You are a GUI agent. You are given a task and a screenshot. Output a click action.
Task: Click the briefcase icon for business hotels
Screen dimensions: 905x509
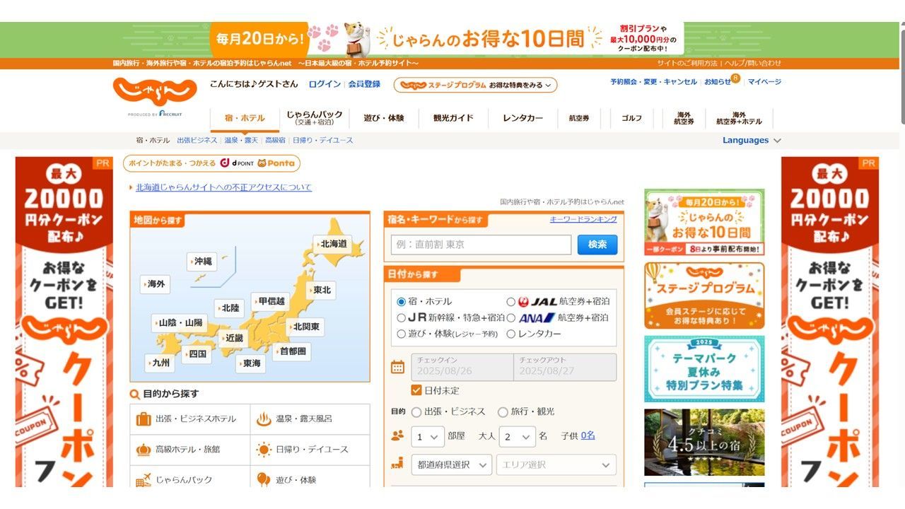click(144, 419)
